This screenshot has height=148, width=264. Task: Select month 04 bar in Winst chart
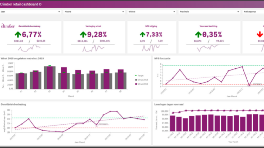(64, 78)
